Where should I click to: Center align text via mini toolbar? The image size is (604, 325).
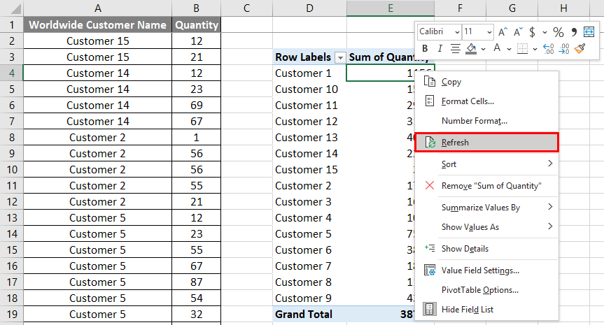click(456, 48)
